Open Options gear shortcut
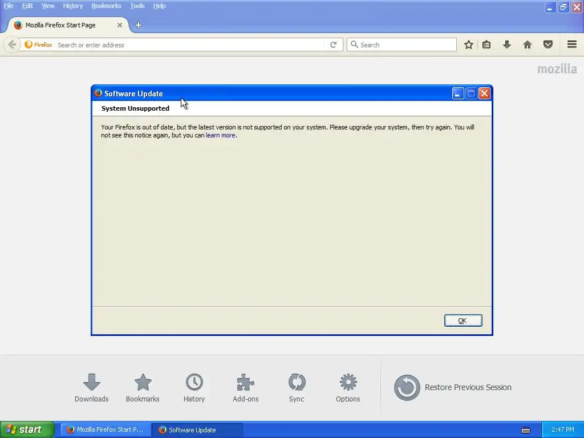This screenshot has width=584, height=438. [x=348, y=388]
